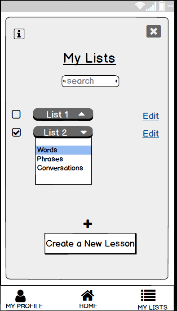Click Create a New Lesson button
Image resolution: width=177 pixels, height=311 pixels.
pos(90,243)
